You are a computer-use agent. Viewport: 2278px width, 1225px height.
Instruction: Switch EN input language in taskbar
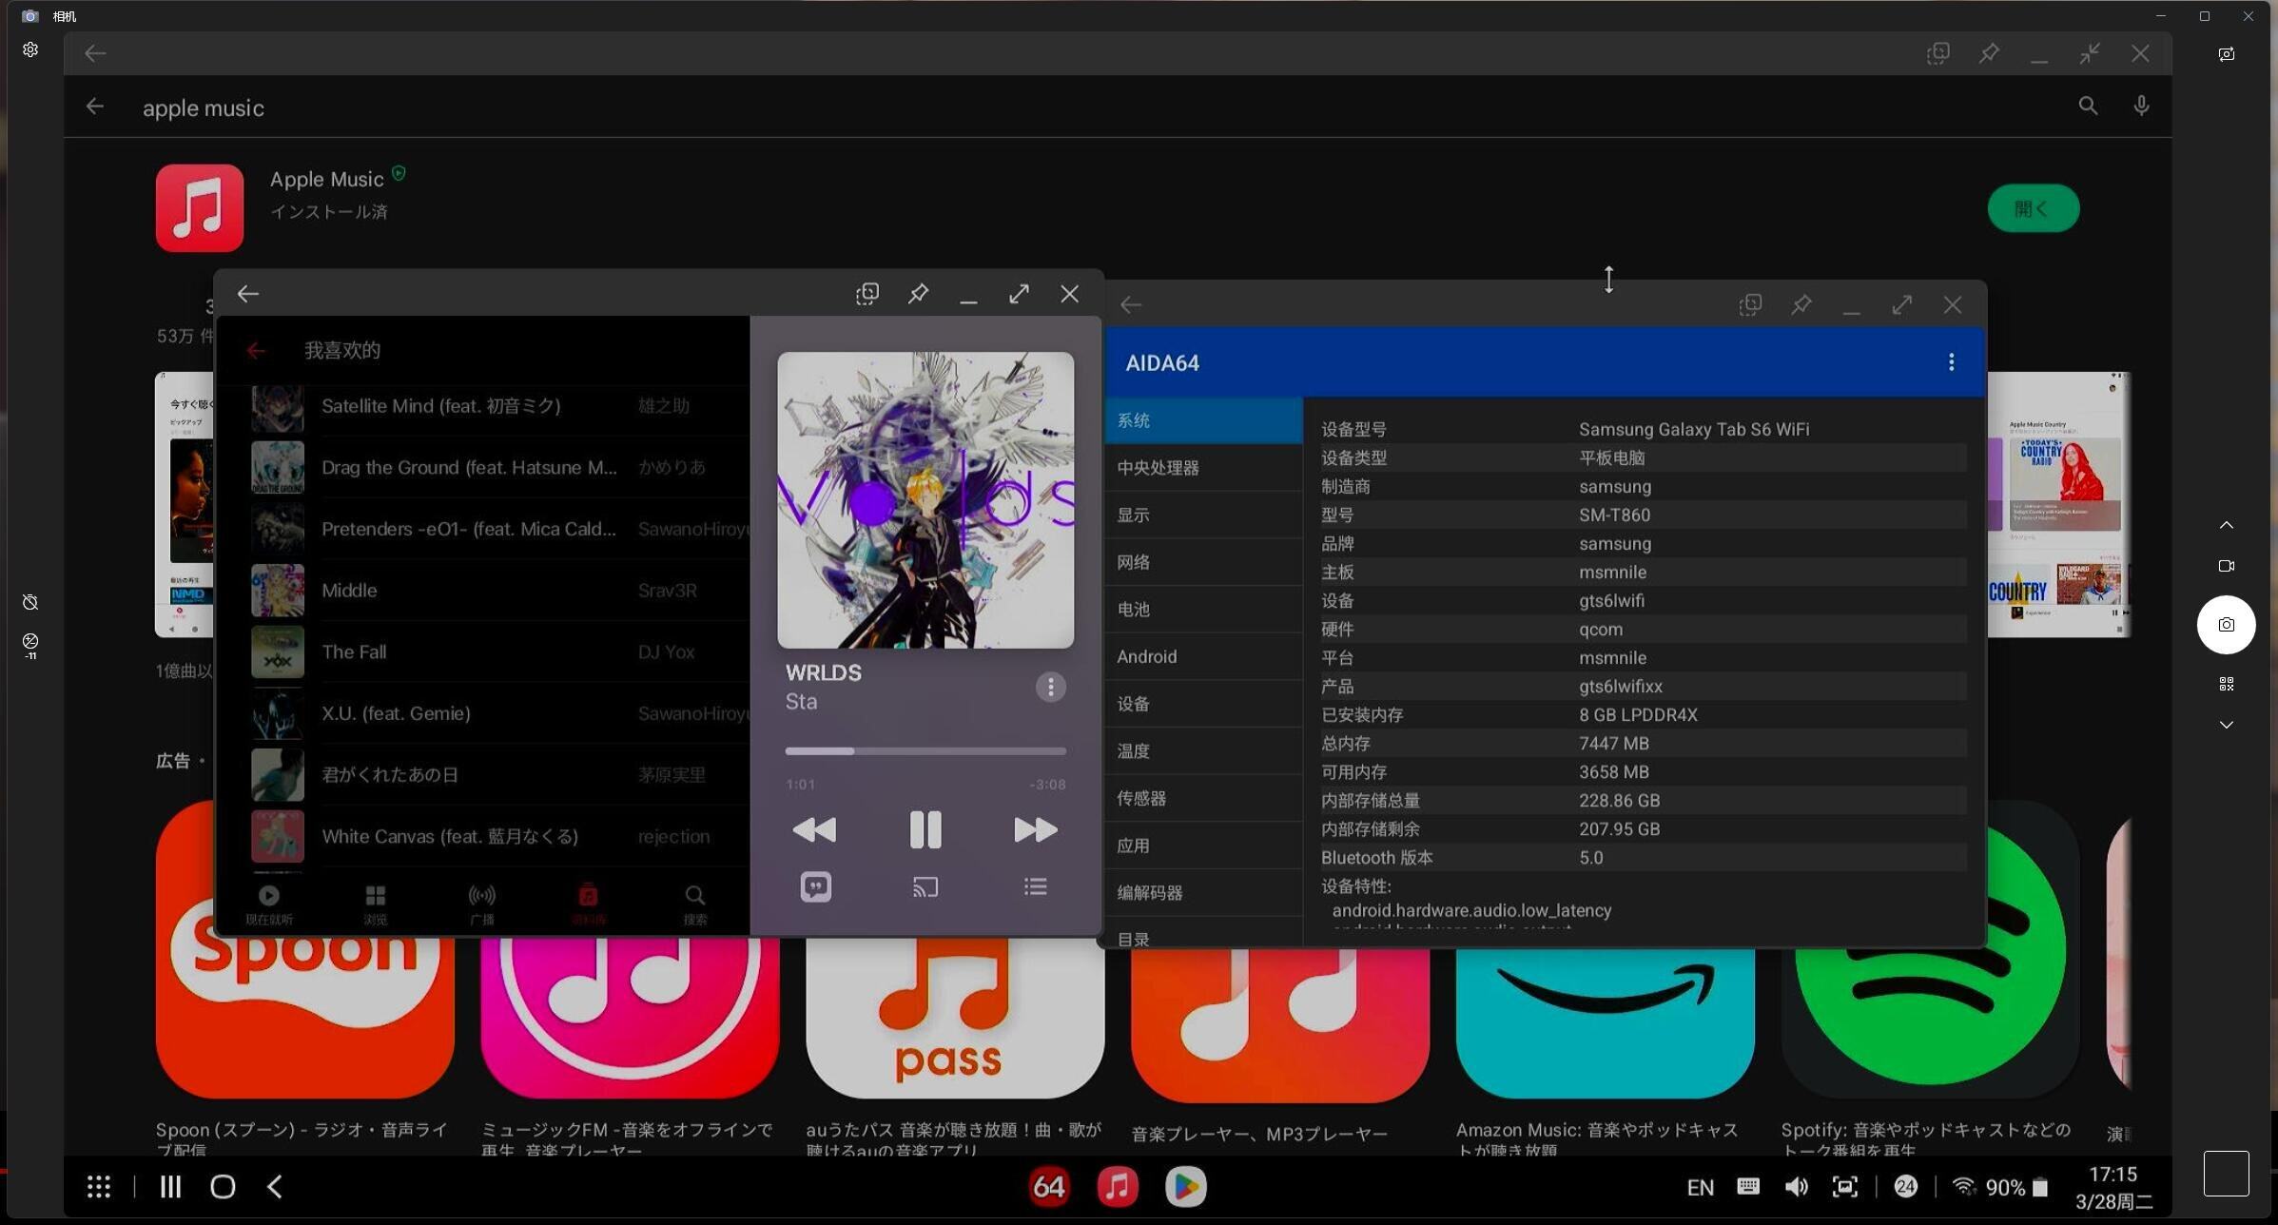[1700, 1188]
